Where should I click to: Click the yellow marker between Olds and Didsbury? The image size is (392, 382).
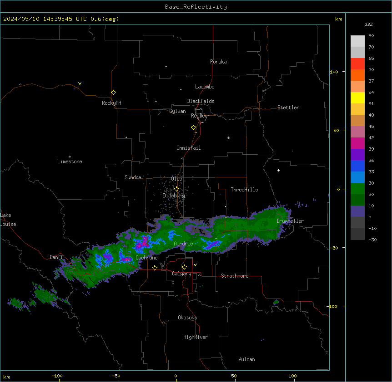[x=176, y=189]
